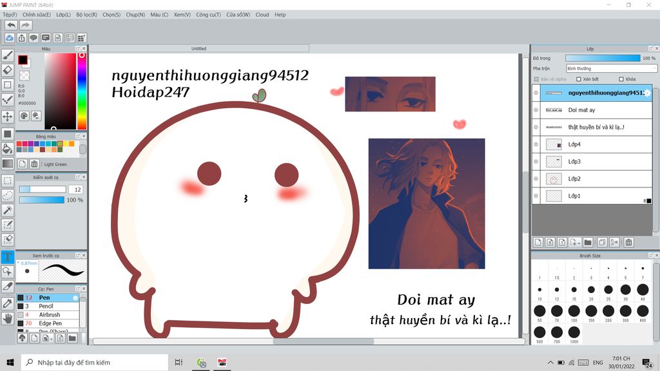Open the add-layer dropdown in the layer panel
The height and width of the screenshot is (371, 660).
click(576, 242)
